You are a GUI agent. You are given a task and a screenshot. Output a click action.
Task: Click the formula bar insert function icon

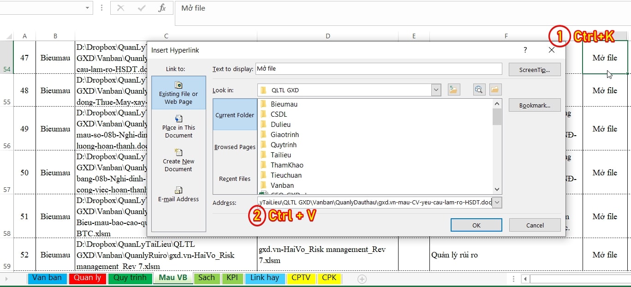coord(162,8)
